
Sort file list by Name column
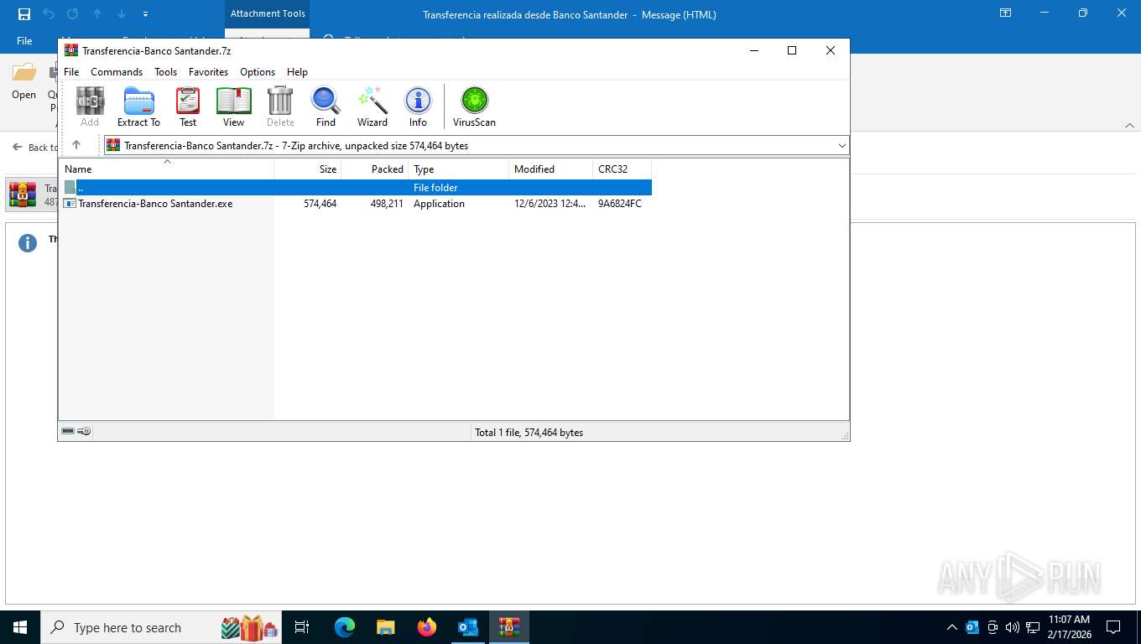tap(166, 169)
